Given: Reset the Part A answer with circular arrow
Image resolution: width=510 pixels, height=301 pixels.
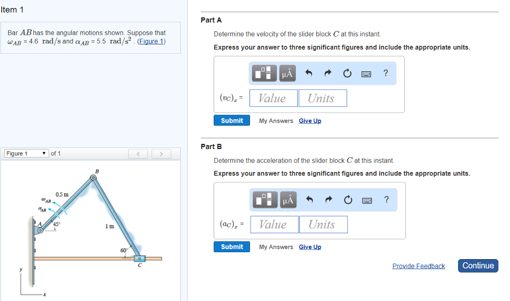Looking at the screenshot, I should click(x=347, y=73).
